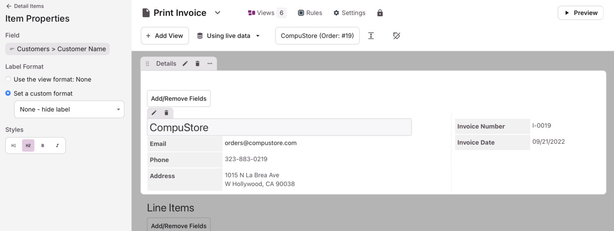Open the 'Using live data' dropdown
This screenshot has width=614, height=231.
point(228,36)
